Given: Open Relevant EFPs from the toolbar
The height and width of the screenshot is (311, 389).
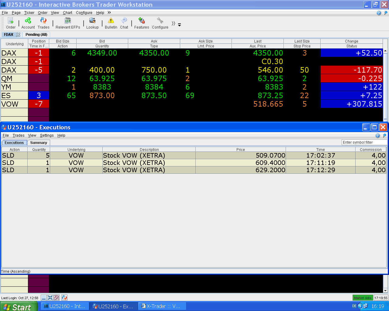Looking at the screenshot, I should pos(68,23).
